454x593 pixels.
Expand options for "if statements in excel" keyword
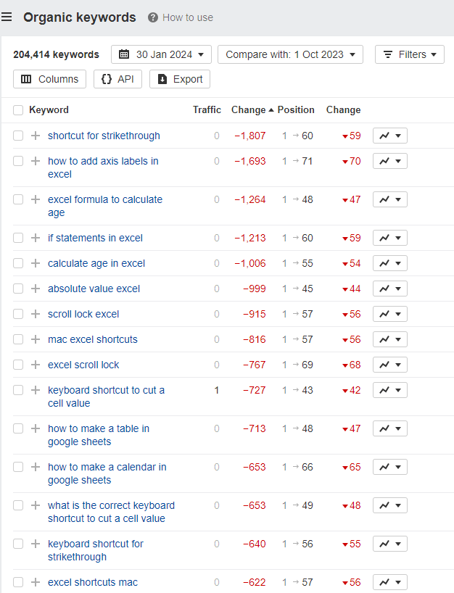[x=35, y=238]
